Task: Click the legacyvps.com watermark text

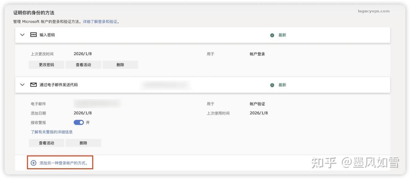Action: click(373, 11)
